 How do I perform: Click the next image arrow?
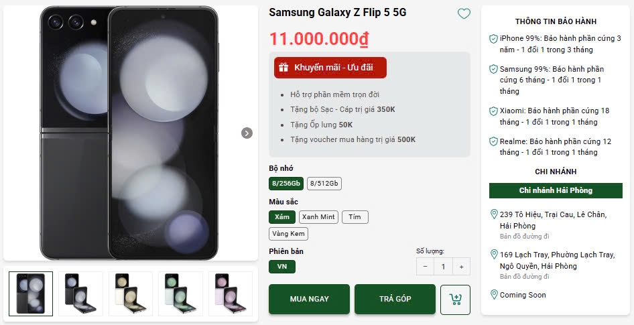coord(247,133)
